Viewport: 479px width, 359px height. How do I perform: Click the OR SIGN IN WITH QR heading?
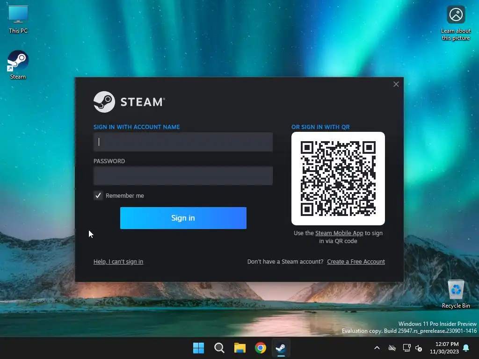click(x=320, y=127)
